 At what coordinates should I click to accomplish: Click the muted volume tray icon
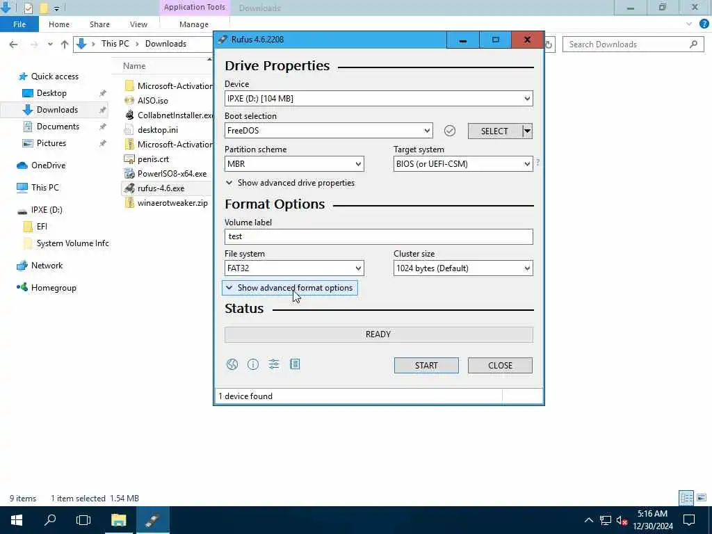tap(622, 520)
